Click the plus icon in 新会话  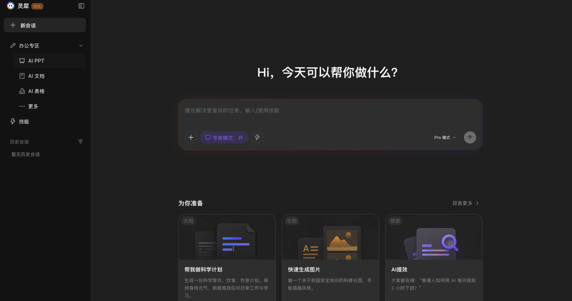click(13, 25)
